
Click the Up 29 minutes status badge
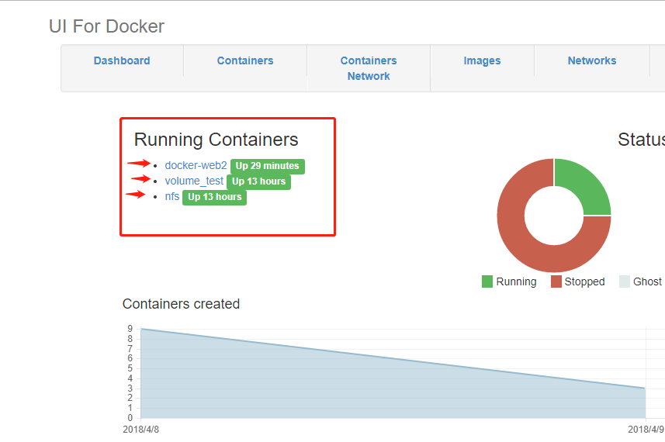[x=267, y=166]
